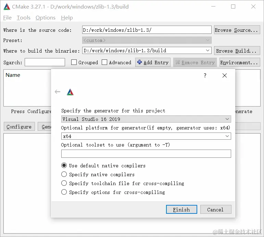Minimize the CMake window
Viewport: 264px width, 237px height.
pos(213,6)
